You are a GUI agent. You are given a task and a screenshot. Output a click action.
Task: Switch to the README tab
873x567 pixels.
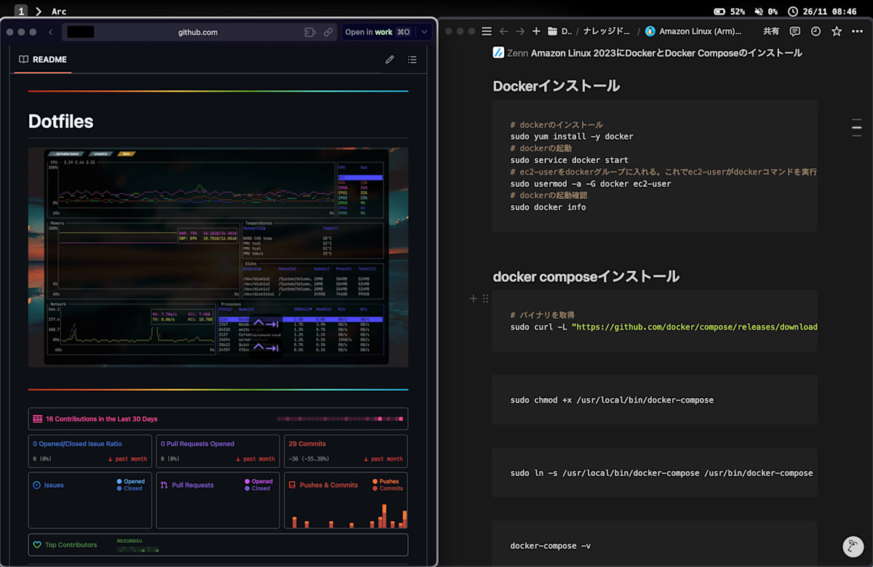(43, 60)
